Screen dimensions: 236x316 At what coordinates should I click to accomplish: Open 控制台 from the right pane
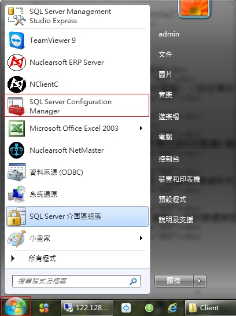point(169,159)
